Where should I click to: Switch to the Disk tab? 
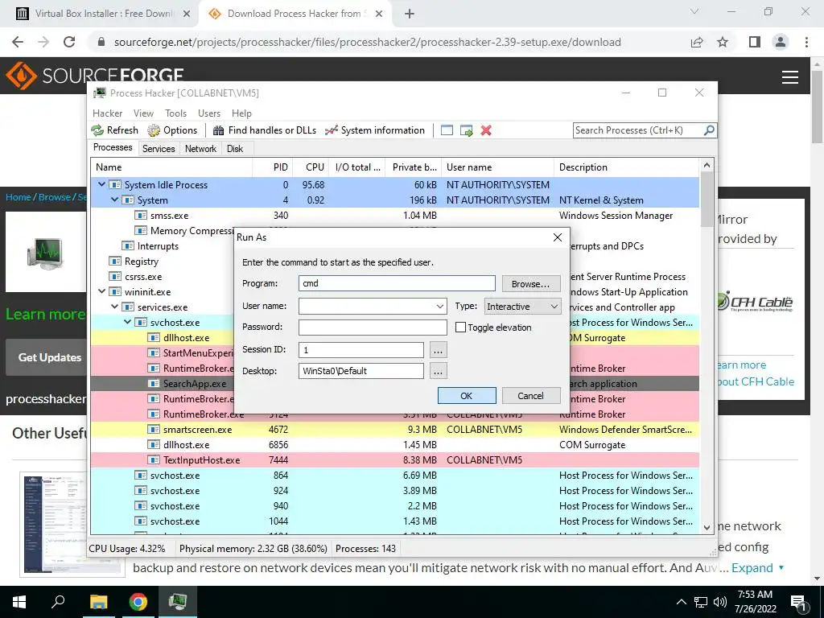coord(235,149)
